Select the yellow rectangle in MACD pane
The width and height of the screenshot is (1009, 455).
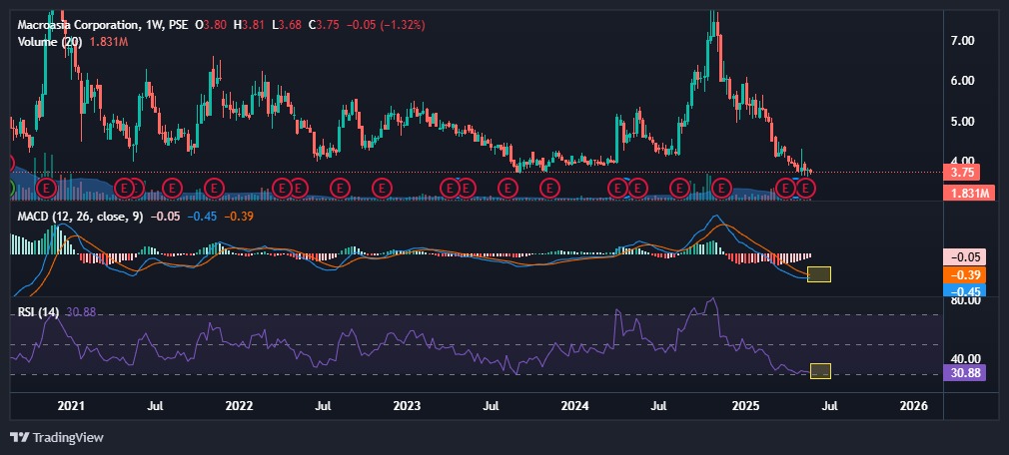(819, 274)
